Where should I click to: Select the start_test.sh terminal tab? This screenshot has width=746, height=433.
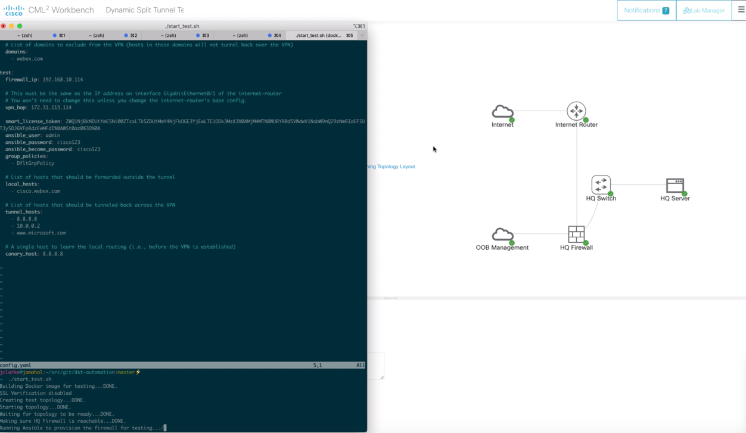(319, 36)
